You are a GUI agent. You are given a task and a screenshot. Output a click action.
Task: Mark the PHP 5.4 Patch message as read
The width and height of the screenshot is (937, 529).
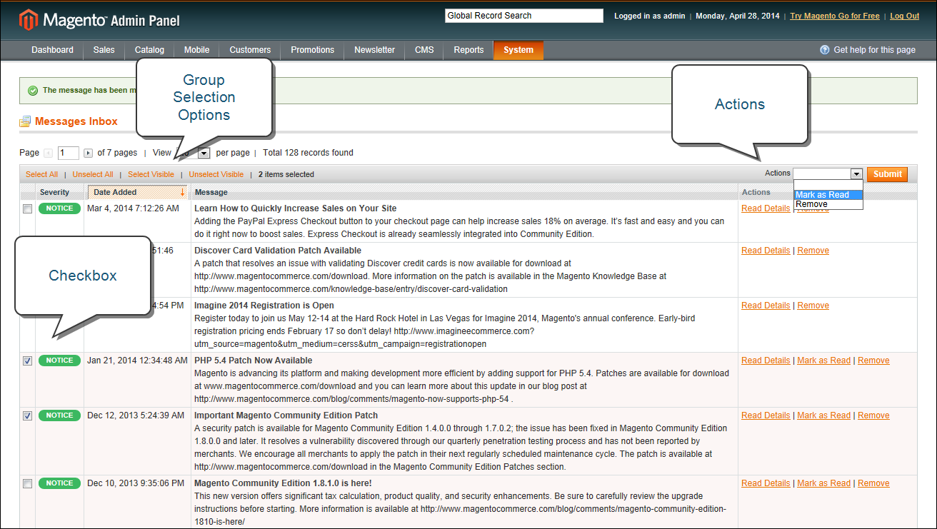click(x=823, y=361)
